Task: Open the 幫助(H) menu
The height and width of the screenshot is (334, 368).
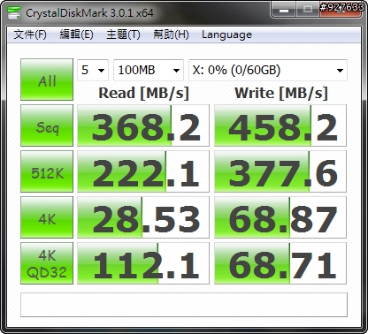Action: tap(171, 34)
